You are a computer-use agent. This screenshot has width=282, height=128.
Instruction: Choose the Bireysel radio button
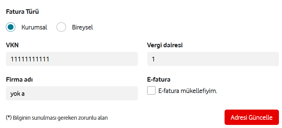(61, 27)
